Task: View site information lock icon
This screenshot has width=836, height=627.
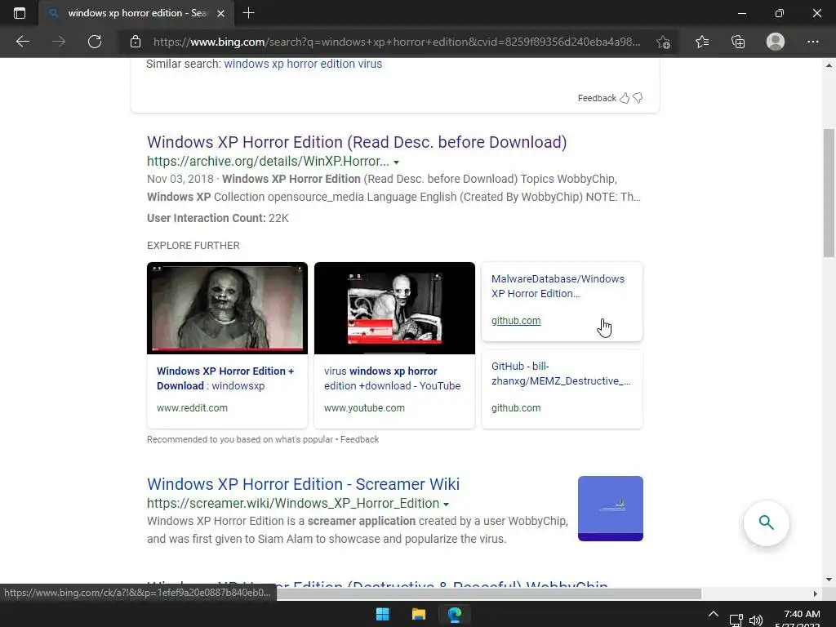Action: [x=136, y=42]
